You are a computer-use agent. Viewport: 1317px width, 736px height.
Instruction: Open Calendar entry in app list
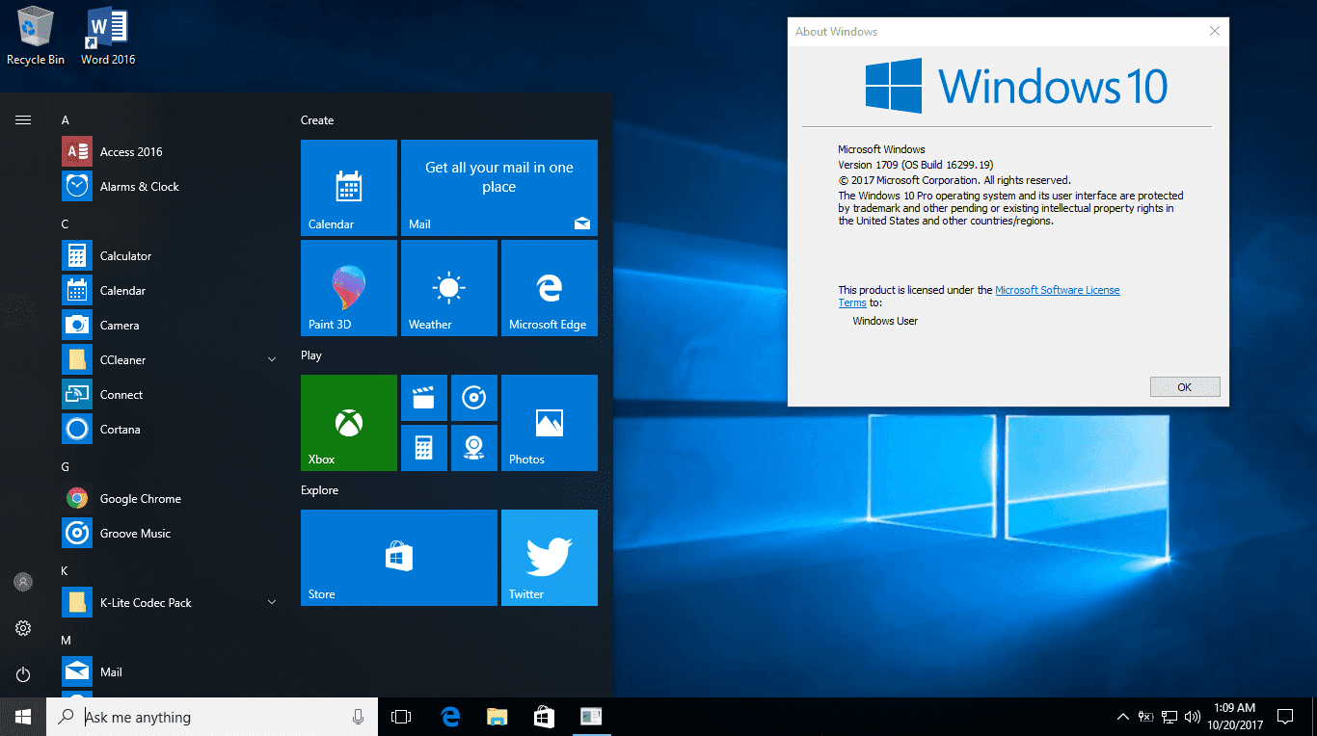[170, 291]
